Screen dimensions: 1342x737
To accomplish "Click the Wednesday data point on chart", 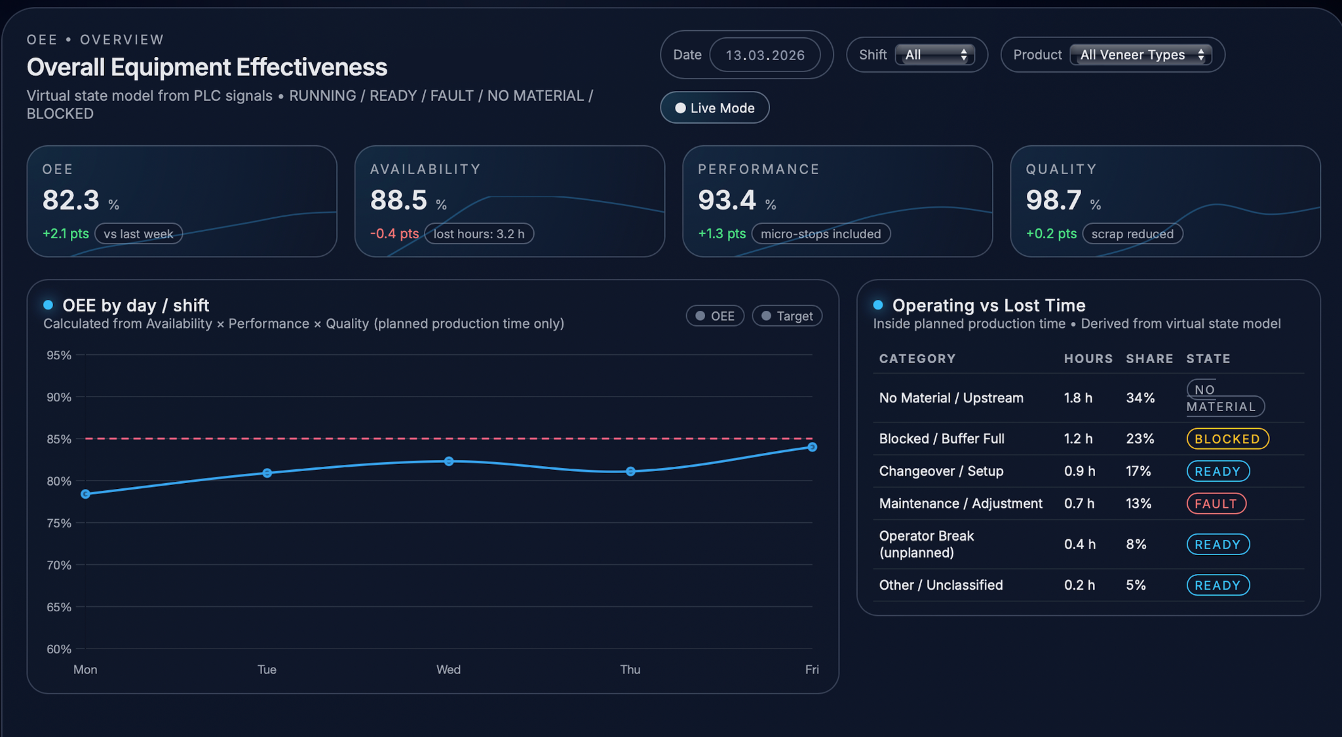I will (x=449, y=461).
